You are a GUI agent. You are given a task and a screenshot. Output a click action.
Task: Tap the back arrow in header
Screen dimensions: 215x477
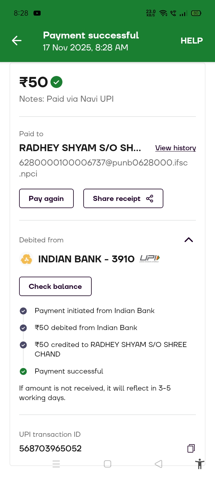[x=17, y=41]
